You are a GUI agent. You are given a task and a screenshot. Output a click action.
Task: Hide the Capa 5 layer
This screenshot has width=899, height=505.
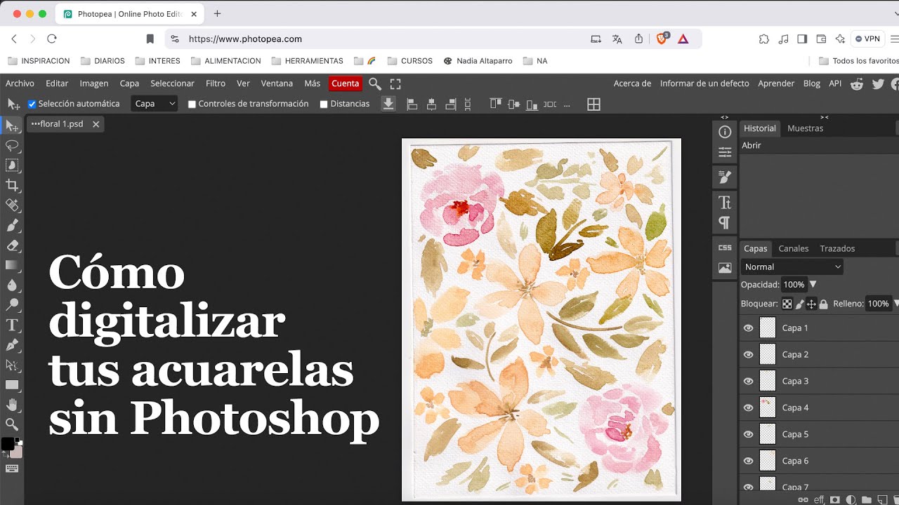(x=748, y=434)
